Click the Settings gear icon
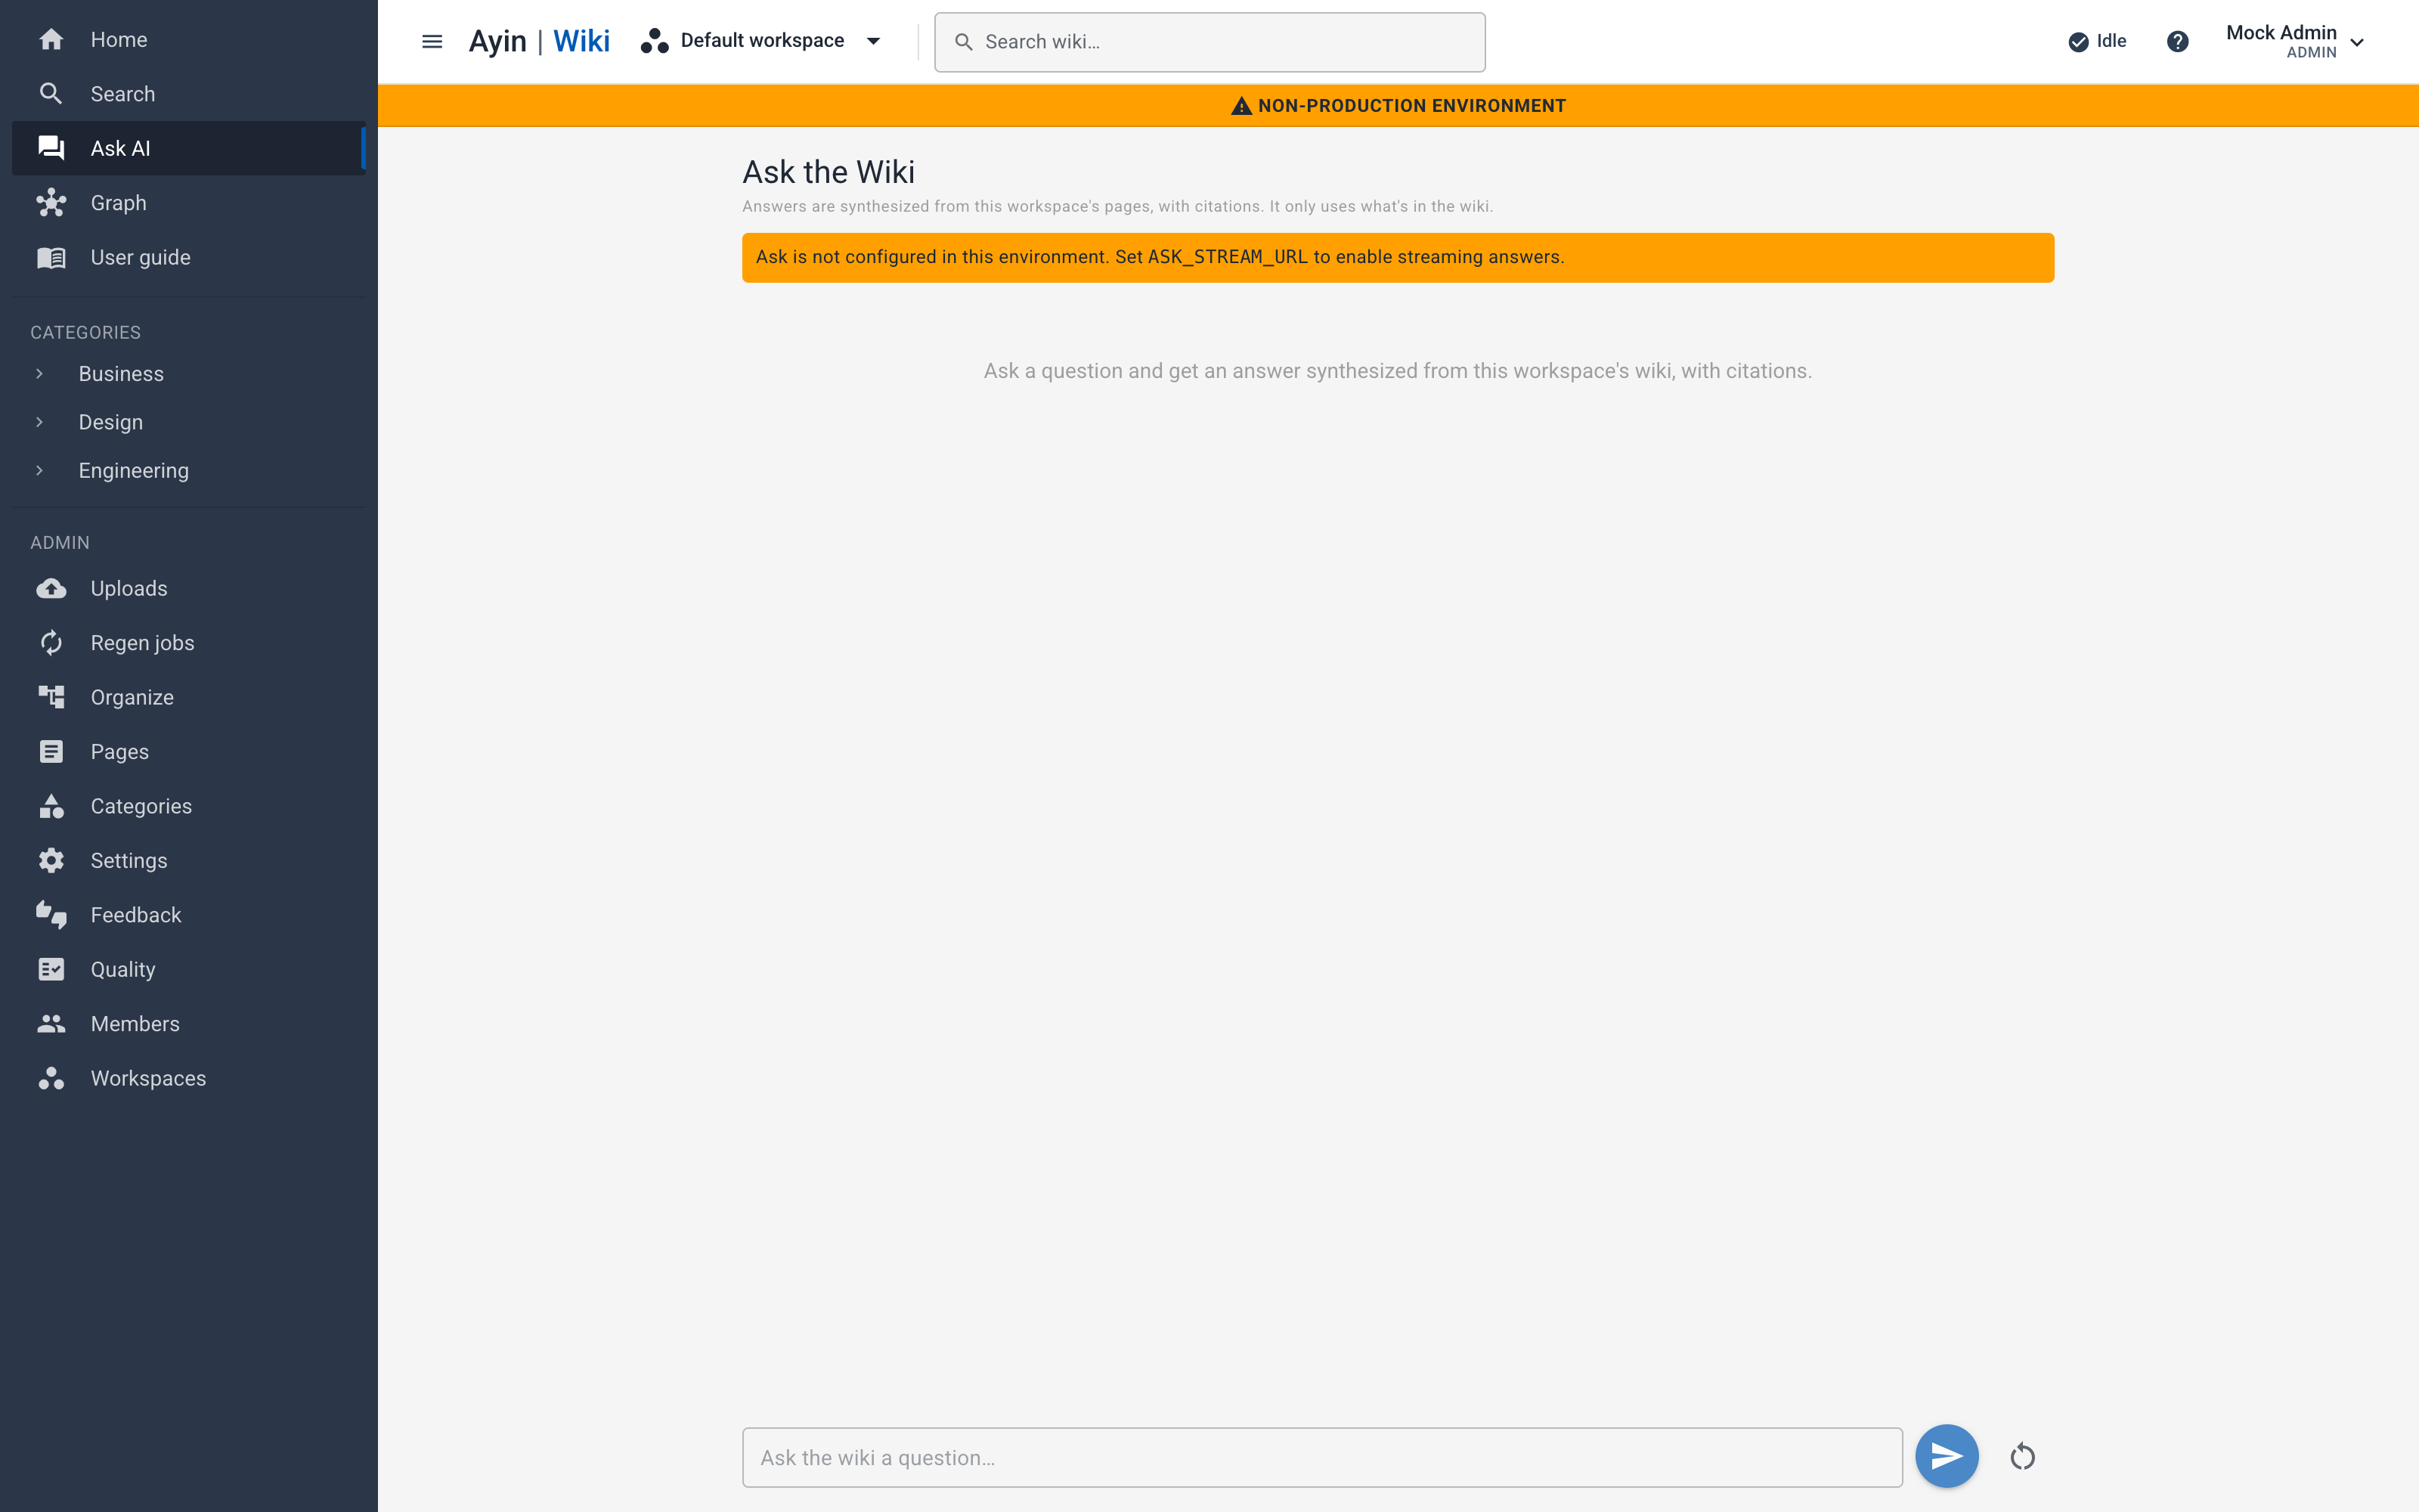The image size is (2419, 1512). 51,861
